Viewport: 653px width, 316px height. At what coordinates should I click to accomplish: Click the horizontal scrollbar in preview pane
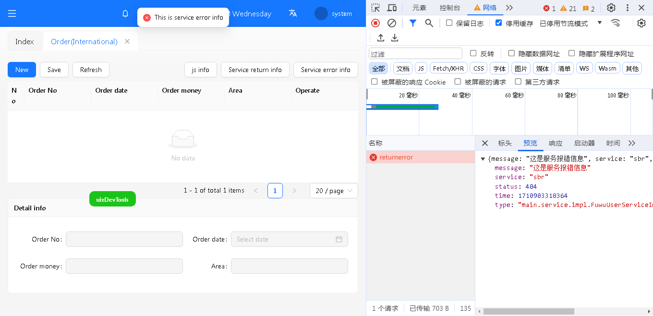529,311
